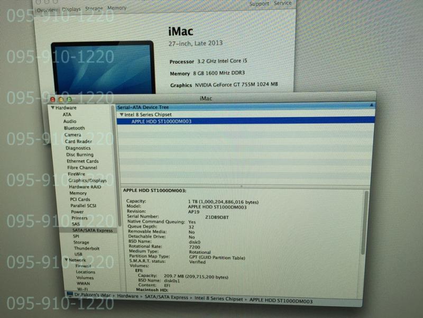Click "GPT (GUID Partition Table)" value
This screenshot has width=423, height=318.
coord(217,258)
